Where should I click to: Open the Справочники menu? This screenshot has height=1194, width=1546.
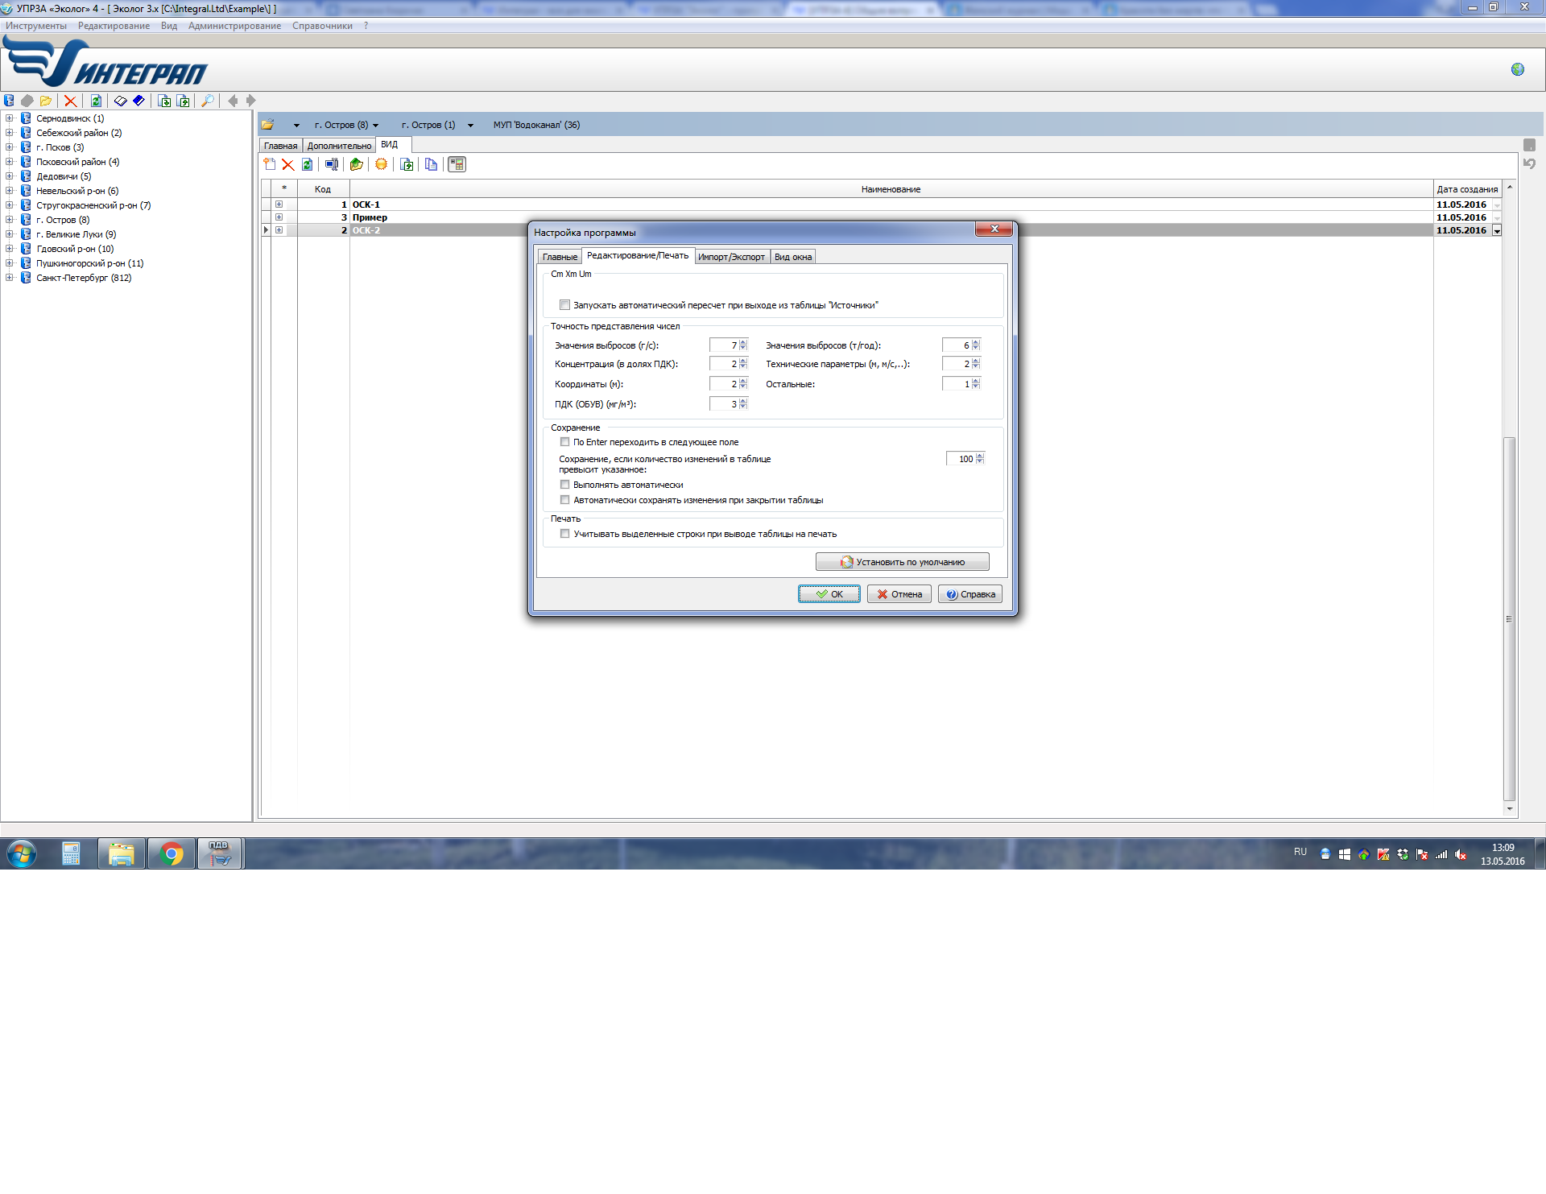tap(322, 26)
